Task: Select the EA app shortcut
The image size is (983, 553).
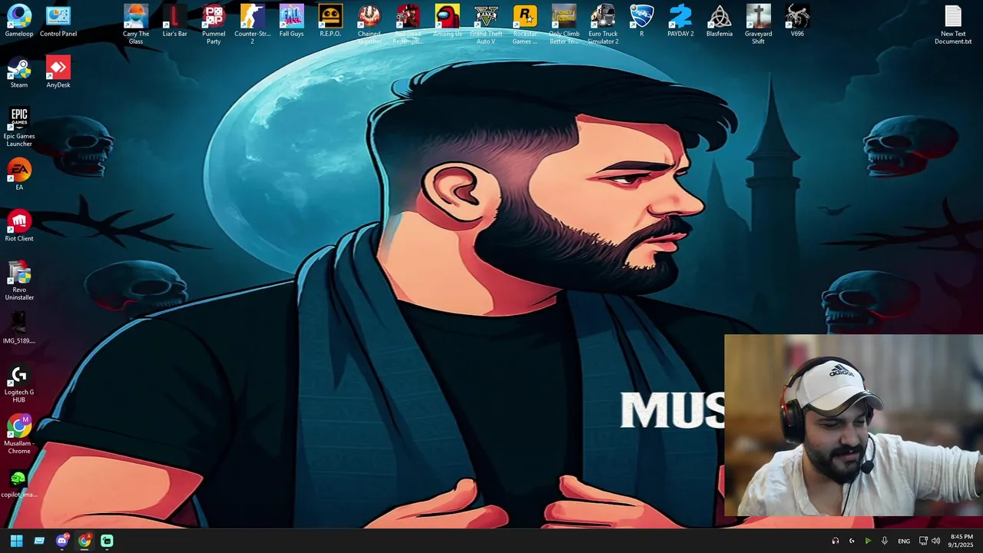Action: pyautogui.click(x=19, y=174)
